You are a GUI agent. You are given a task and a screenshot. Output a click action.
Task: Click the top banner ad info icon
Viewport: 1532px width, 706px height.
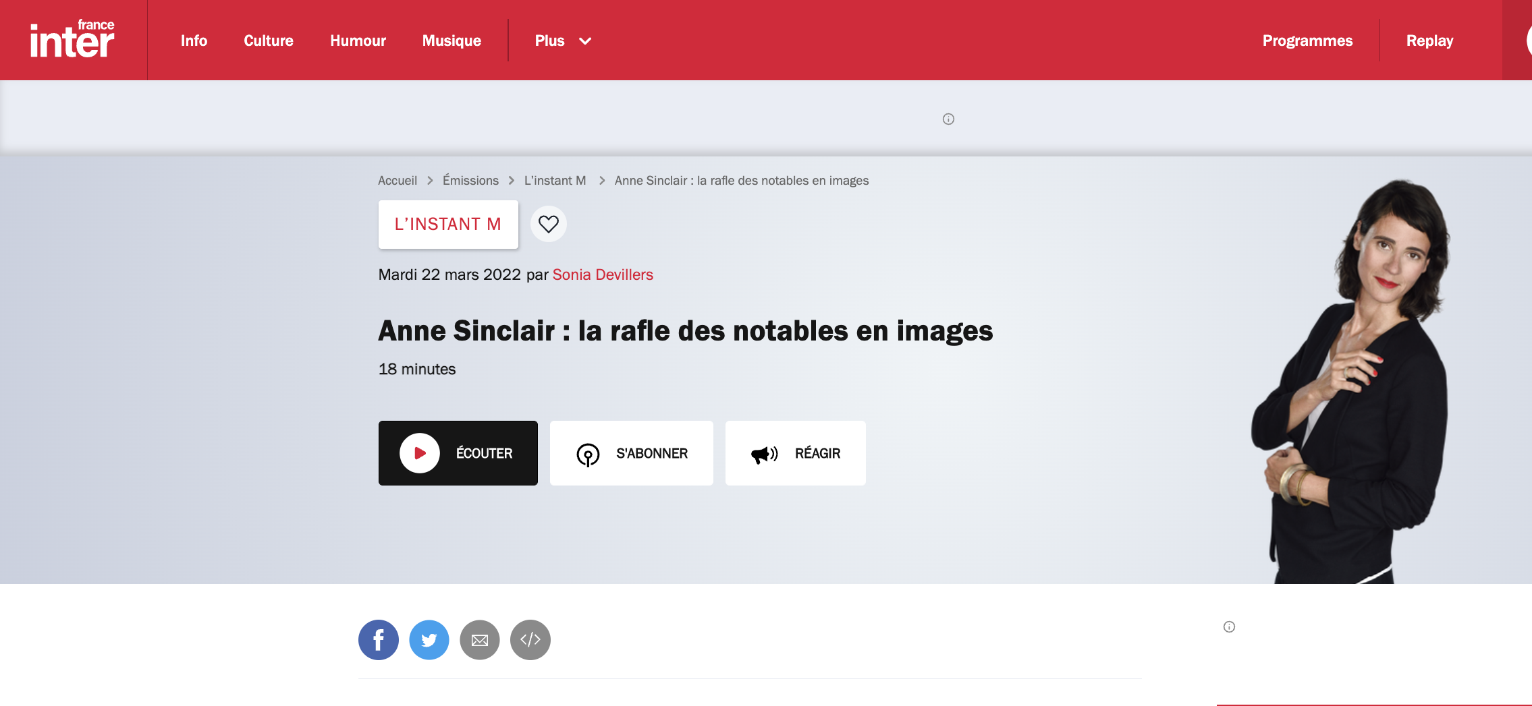click(x=948, y=119)
